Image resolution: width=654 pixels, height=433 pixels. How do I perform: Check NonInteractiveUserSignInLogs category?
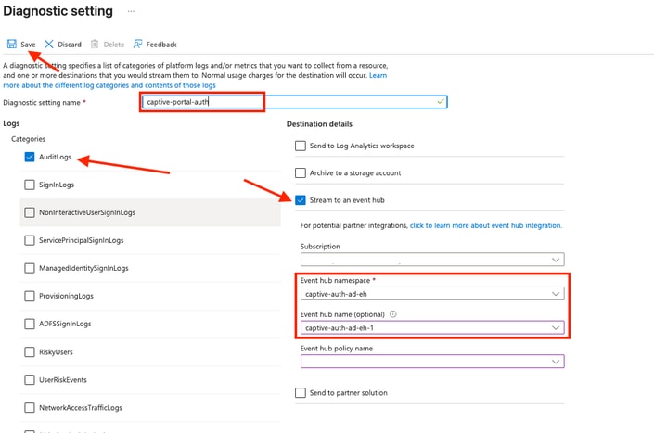coord(30,212)
